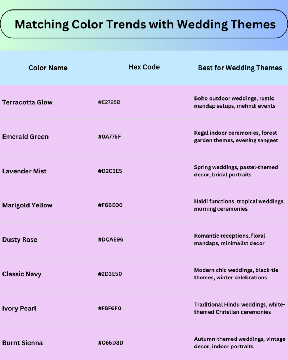This screenshot has height=360, width=288.
Task: Click the Autumn-themed weddings description text
Action: coord(239,342)
